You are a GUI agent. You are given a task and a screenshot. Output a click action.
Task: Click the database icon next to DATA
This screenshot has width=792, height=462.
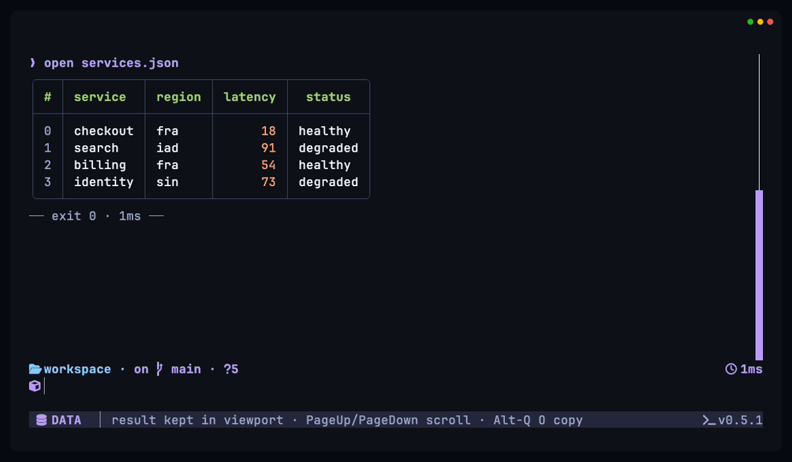tap(42, 420)
